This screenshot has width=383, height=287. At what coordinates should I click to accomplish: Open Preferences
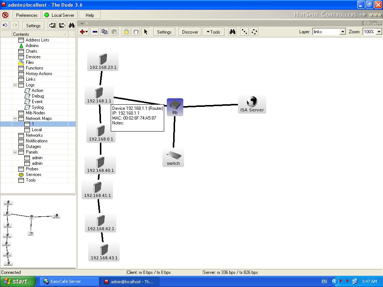coord(27,15)
